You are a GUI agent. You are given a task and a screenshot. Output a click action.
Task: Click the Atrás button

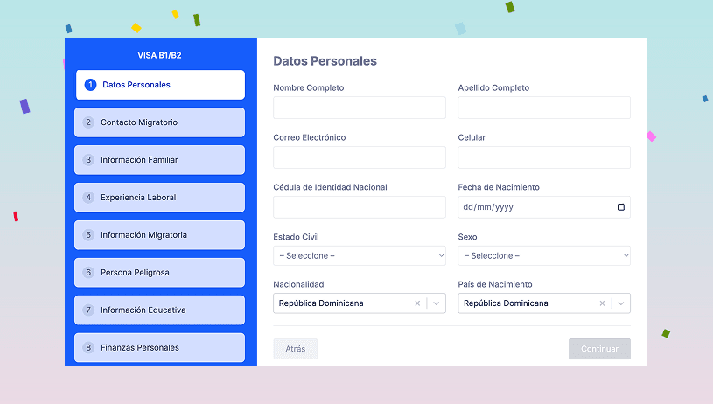pyautogui.click(x=296, y=349)
